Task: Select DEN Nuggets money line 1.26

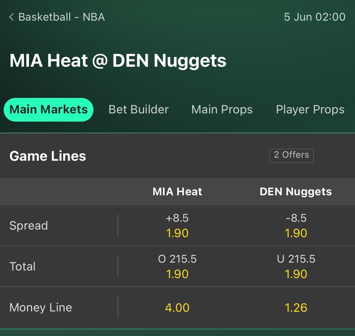Action: click(x=296, y=308)
